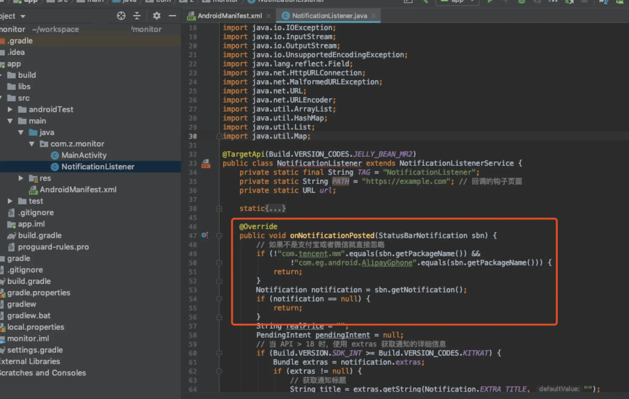Click the collapse all icon in Project panel
629x399 pixels.
click(x=137, y=16)
